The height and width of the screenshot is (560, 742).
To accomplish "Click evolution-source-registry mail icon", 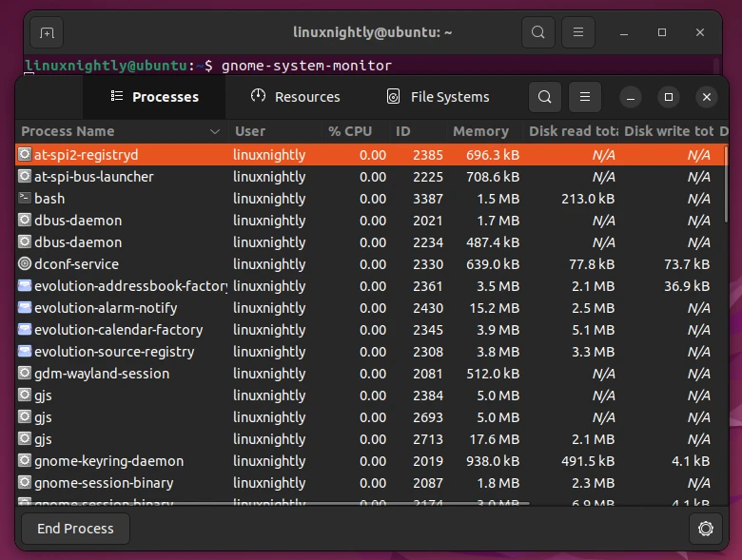I will point(25,351).
